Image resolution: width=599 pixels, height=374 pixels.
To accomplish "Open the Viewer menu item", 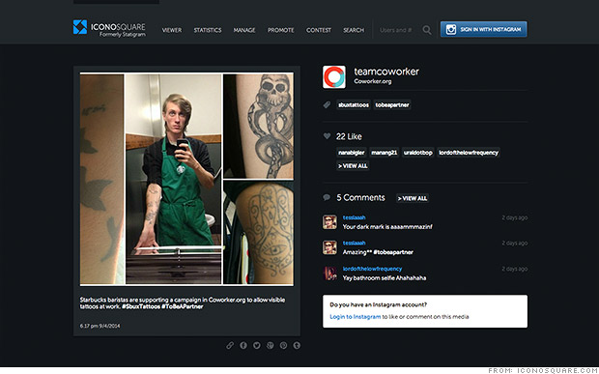I will pyautogui.click(x=172, y=30).
